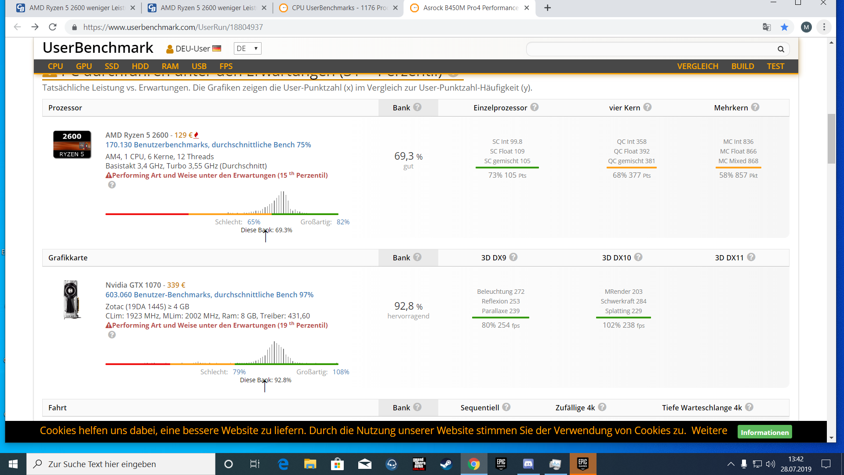Click the Ryzen 2600 thumbnail image
This screenshot has width=844, height=475.
click(x=72, y=145)
